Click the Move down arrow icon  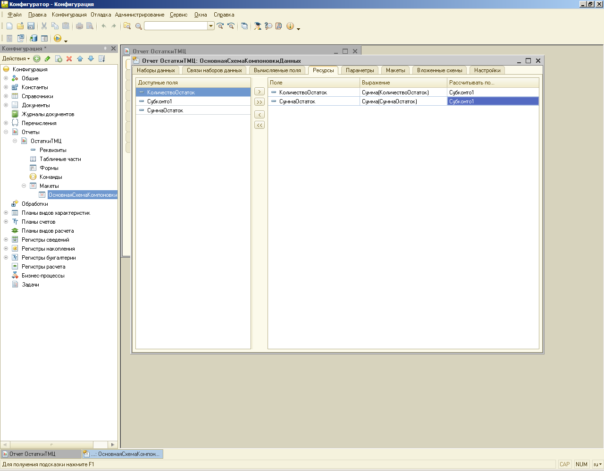click(91, 59)
